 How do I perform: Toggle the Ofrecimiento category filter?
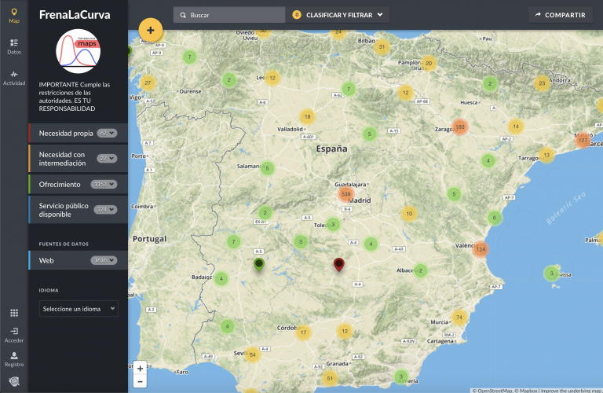coord(60,185)
